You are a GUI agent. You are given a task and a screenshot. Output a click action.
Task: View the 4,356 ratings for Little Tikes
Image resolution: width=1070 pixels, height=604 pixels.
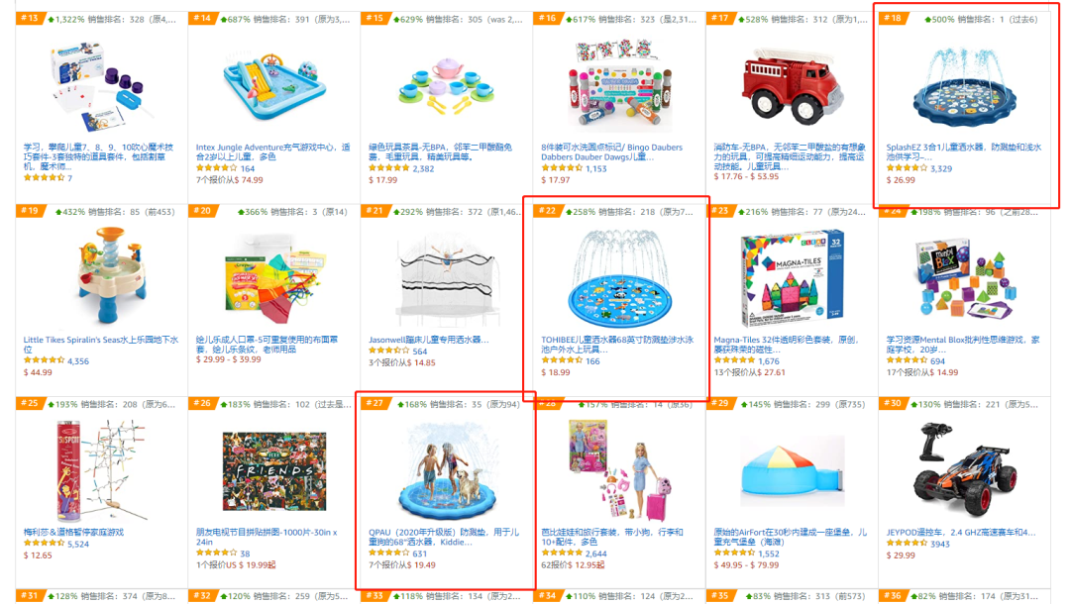78,361
